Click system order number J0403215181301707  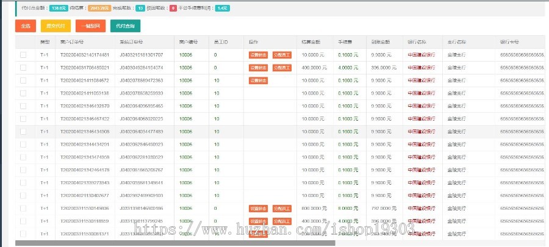point(142,55)
